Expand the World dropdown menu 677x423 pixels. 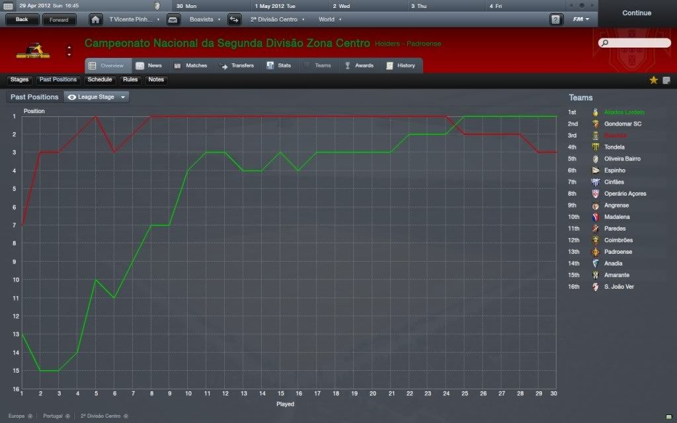(x=329, y=19)
